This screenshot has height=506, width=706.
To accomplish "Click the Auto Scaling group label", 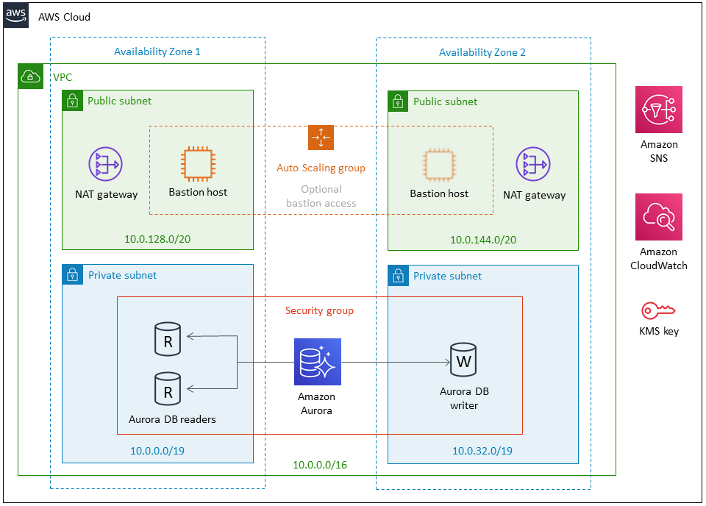I will click(x=321, y=168).
